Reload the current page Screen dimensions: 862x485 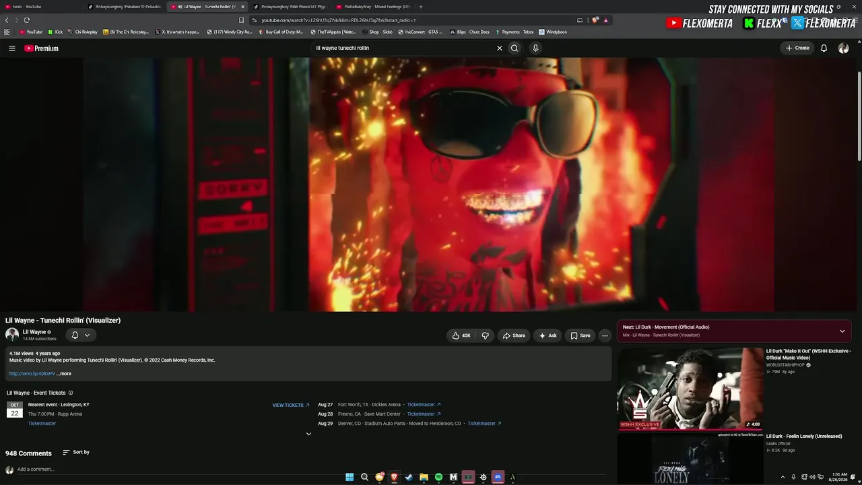coord(27,20)
